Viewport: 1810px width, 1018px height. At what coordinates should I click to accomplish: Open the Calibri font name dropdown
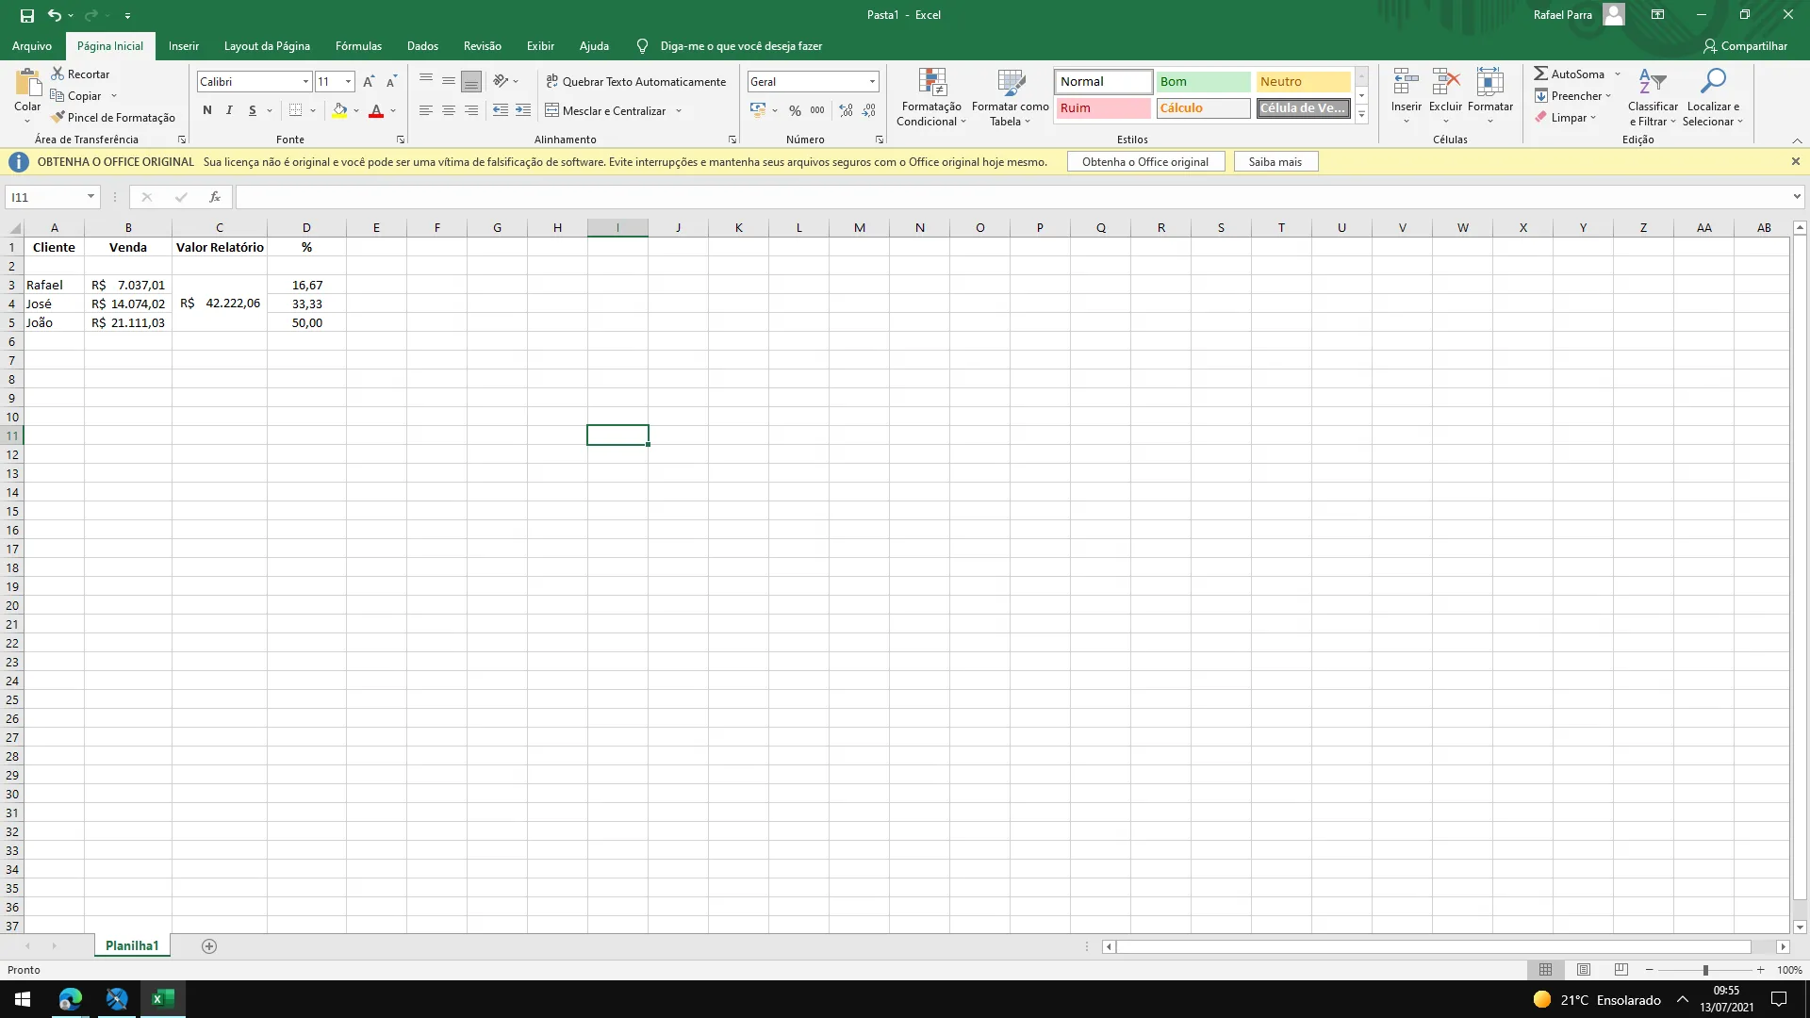(x=305, y=82)
